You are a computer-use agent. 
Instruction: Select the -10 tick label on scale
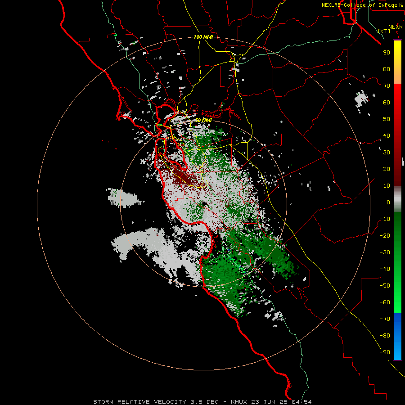(x=385, y=219)
